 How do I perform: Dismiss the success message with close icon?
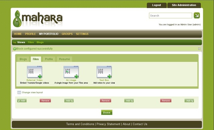pyautogui.click(x=199, y=49)
